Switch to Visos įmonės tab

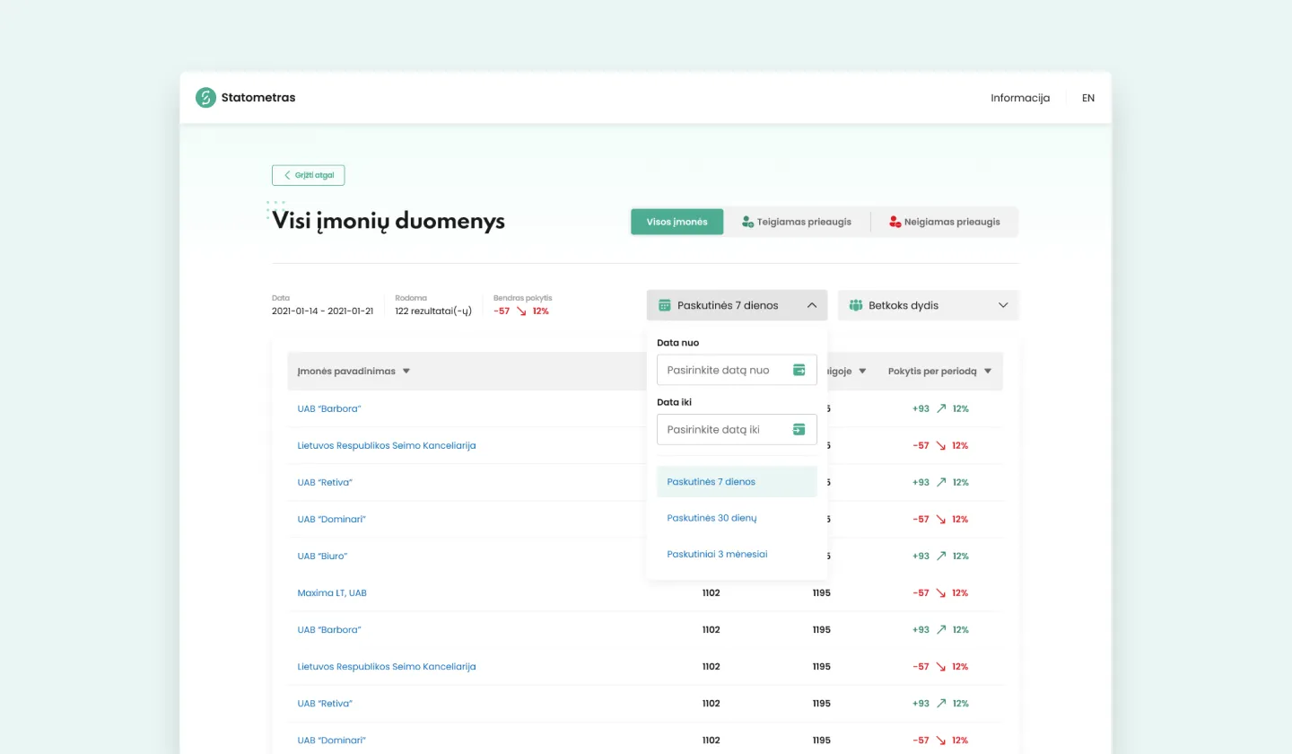pos(677,222)
